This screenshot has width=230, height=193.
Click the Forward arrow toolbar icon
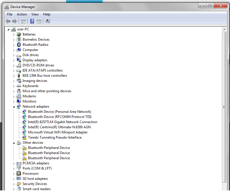click(x=15, y=21)
